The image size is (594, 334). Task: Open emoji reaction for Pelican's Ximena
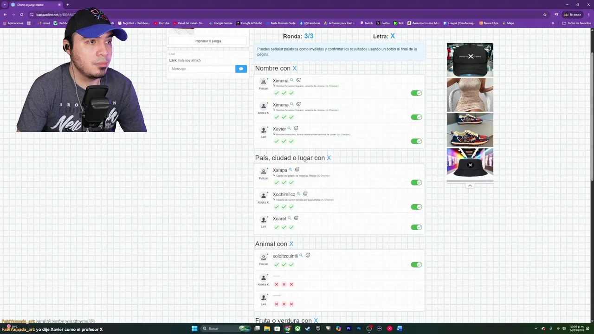(x=298, y=80)
